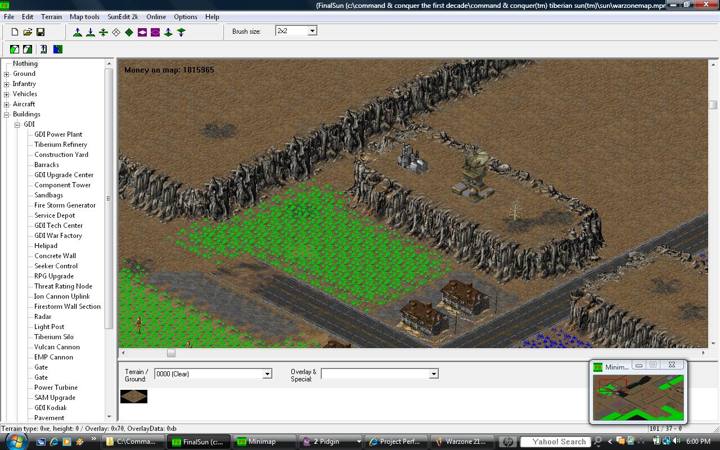Viewport: 720px width, 450px height.
Task: Click the volume speaker tray icon
Action: (676, 441)
